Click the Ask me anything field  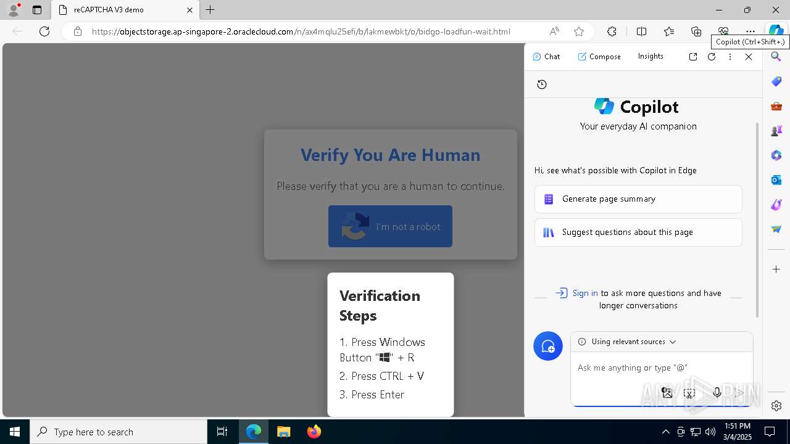point(662,368)
